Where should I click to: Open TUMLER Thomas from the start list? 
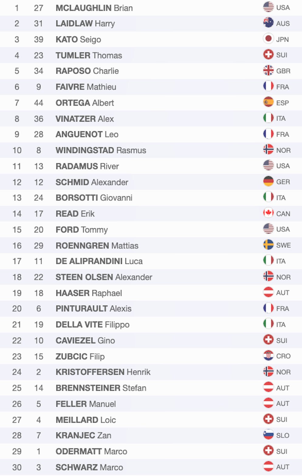click(89, 55)
